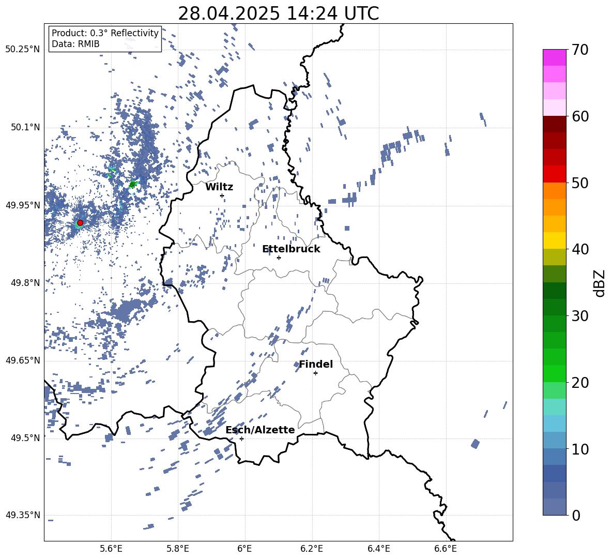Screen dimensions: 612x559
Task: Click the 50.1°N latitude label
Action: pyautogui.click(x=25, y=128)
